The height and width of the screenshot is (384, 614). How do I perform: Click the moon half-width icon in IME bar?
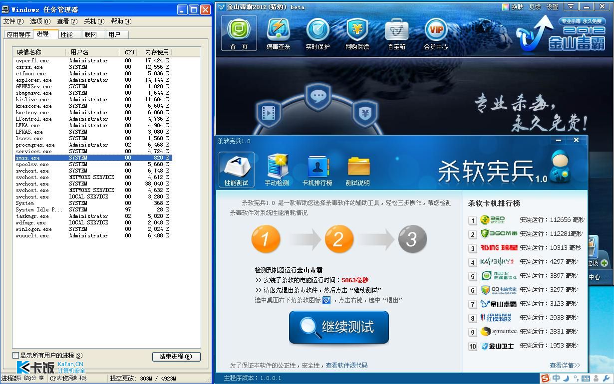[x=566, y=379]
